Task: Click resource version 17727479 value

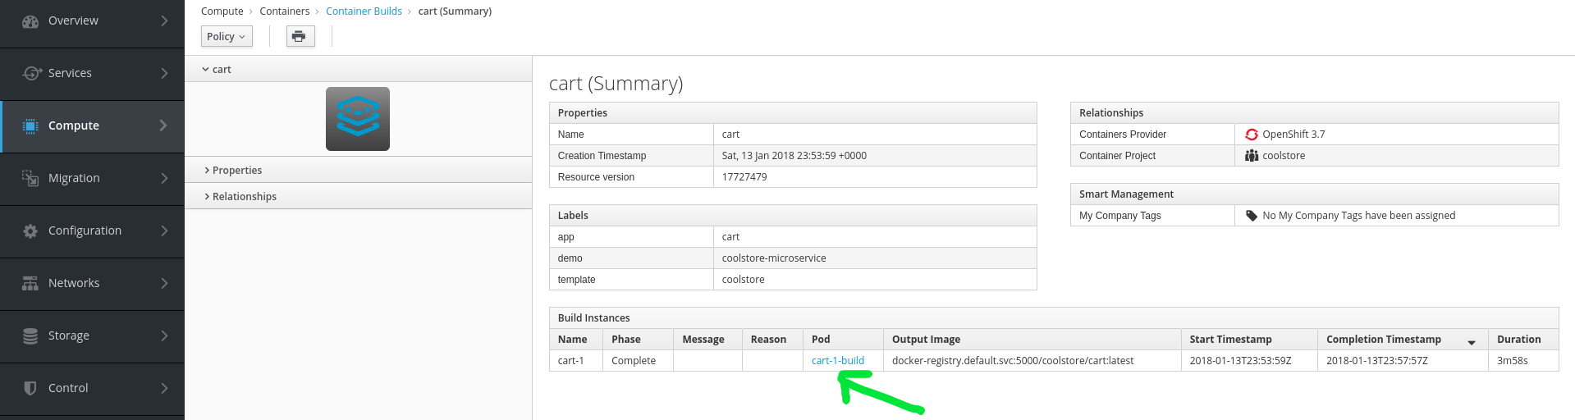Action: [x=744, y=177]
